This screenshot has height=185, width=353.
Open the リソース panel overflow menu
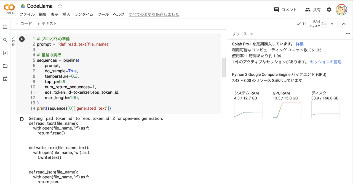click(348, 33)
